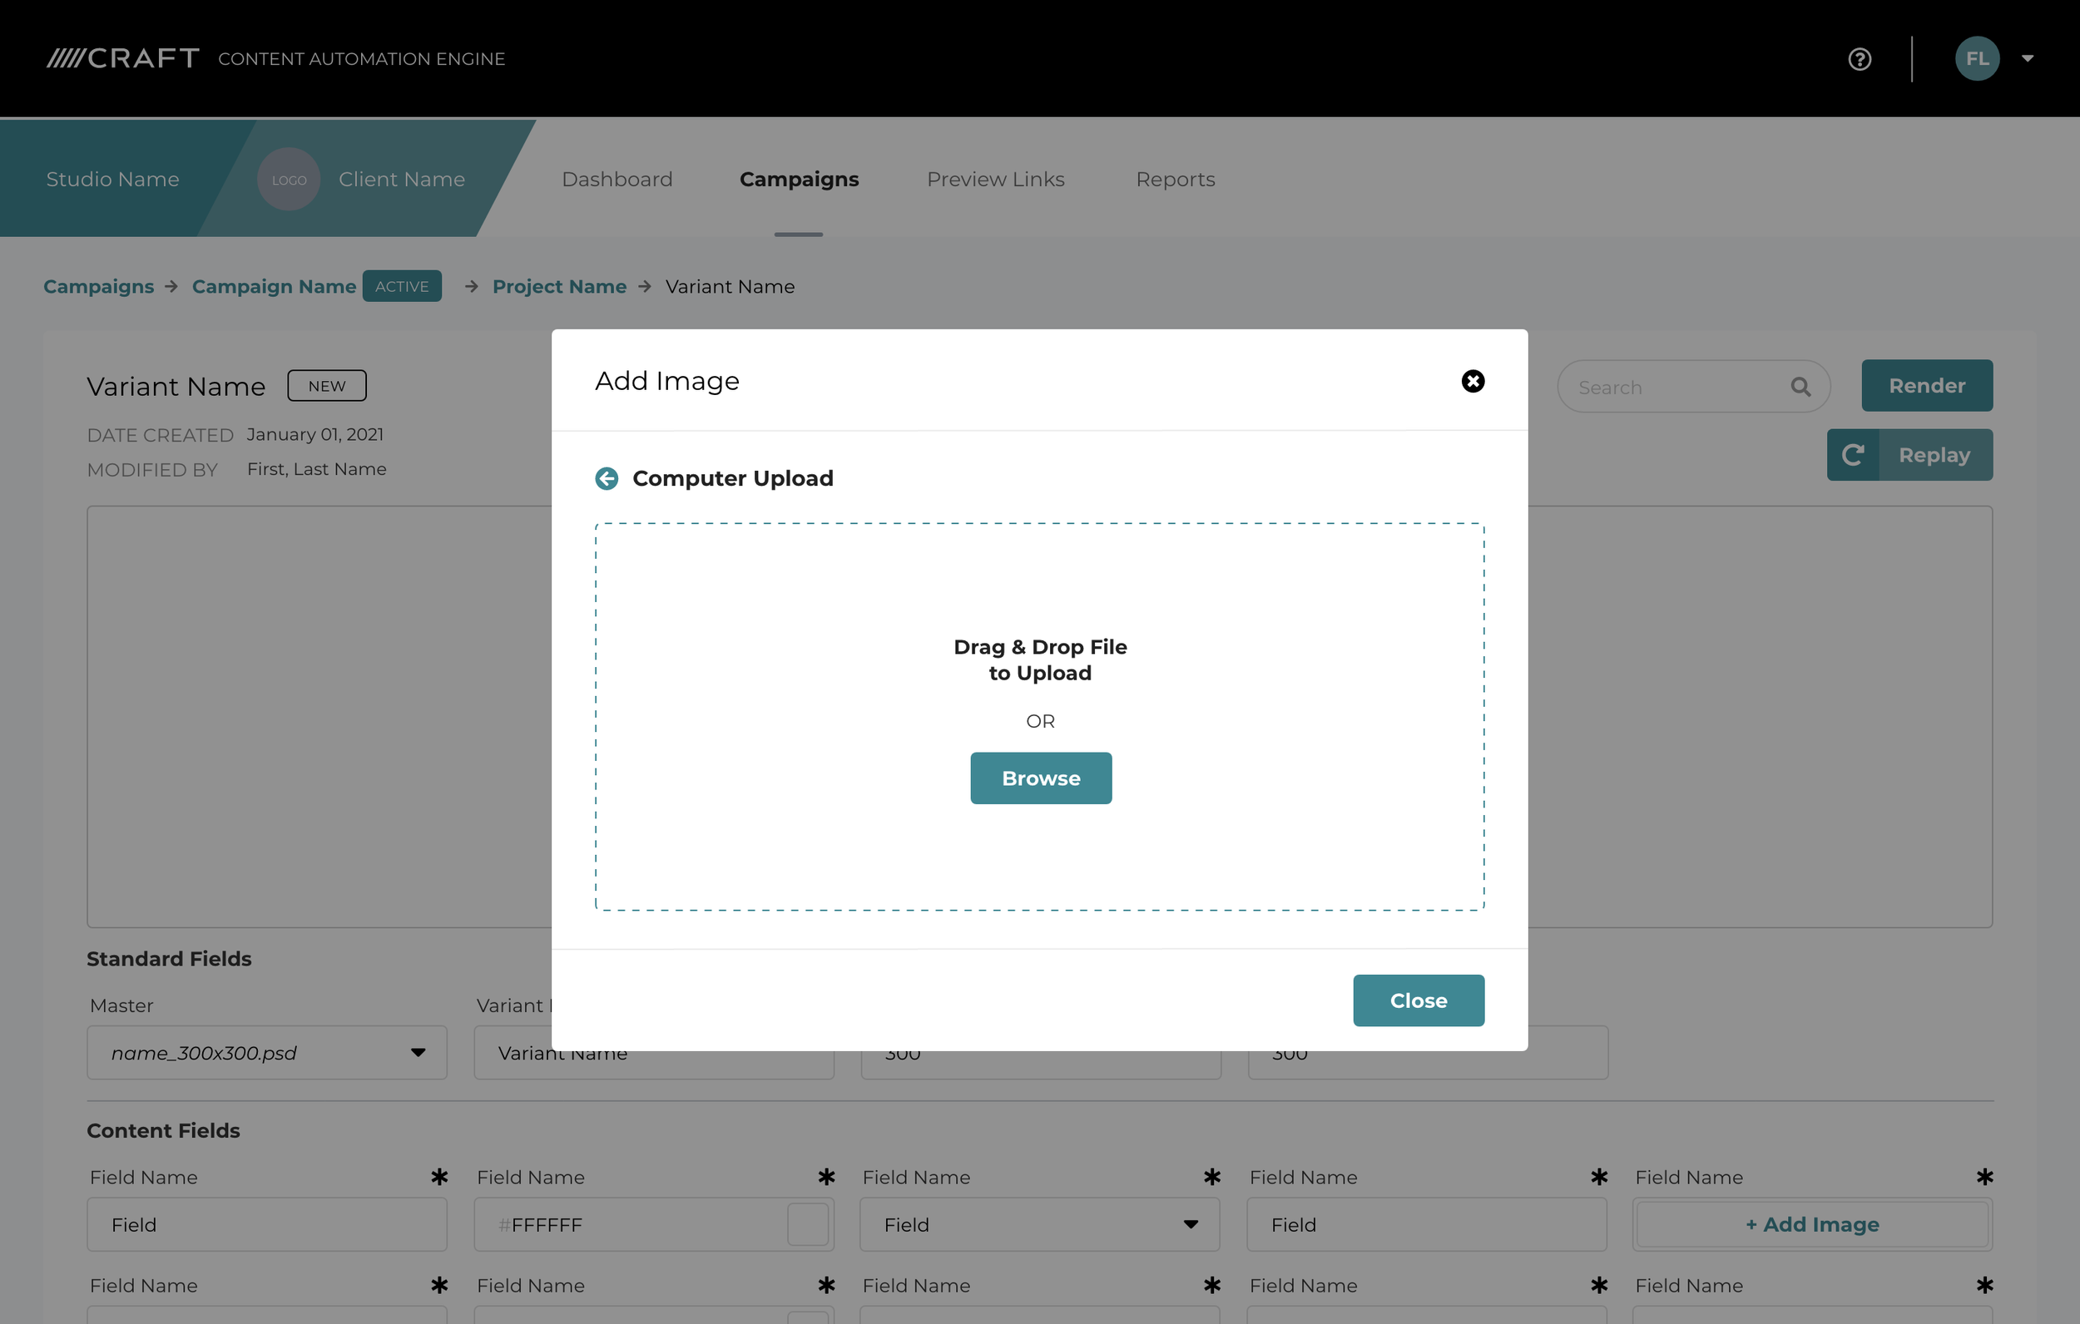This screenshot has height=1324, width=2080.
Task: Click the client LOGO circle
Action: 289,180
